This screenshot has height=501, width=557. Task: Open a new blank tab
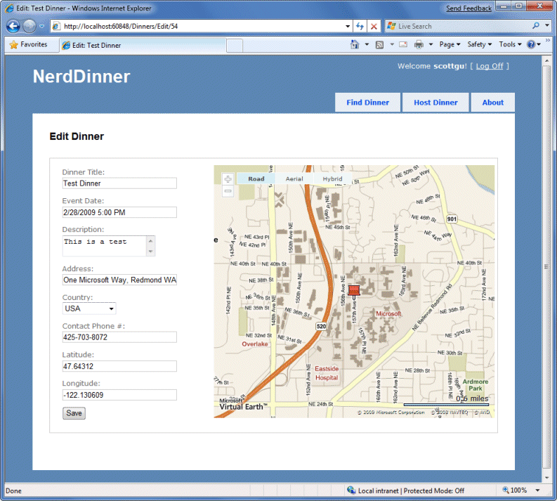[x=235, y=46]
